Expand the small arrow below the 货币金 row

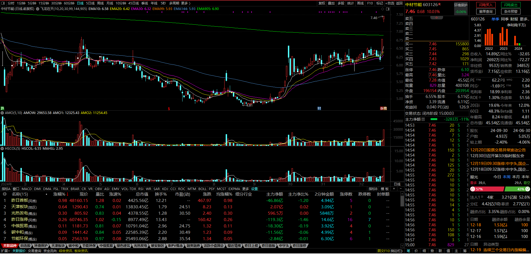[500, 76]
